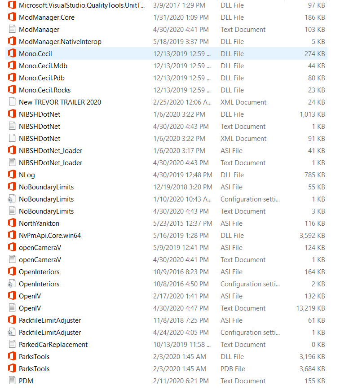
Task: Click the ParksTools PDB file icon
Action: (12, 368)
